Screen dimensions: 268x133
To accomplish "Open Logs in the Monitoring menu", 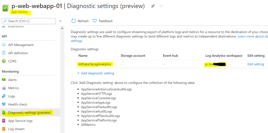I will pos(12,96).
